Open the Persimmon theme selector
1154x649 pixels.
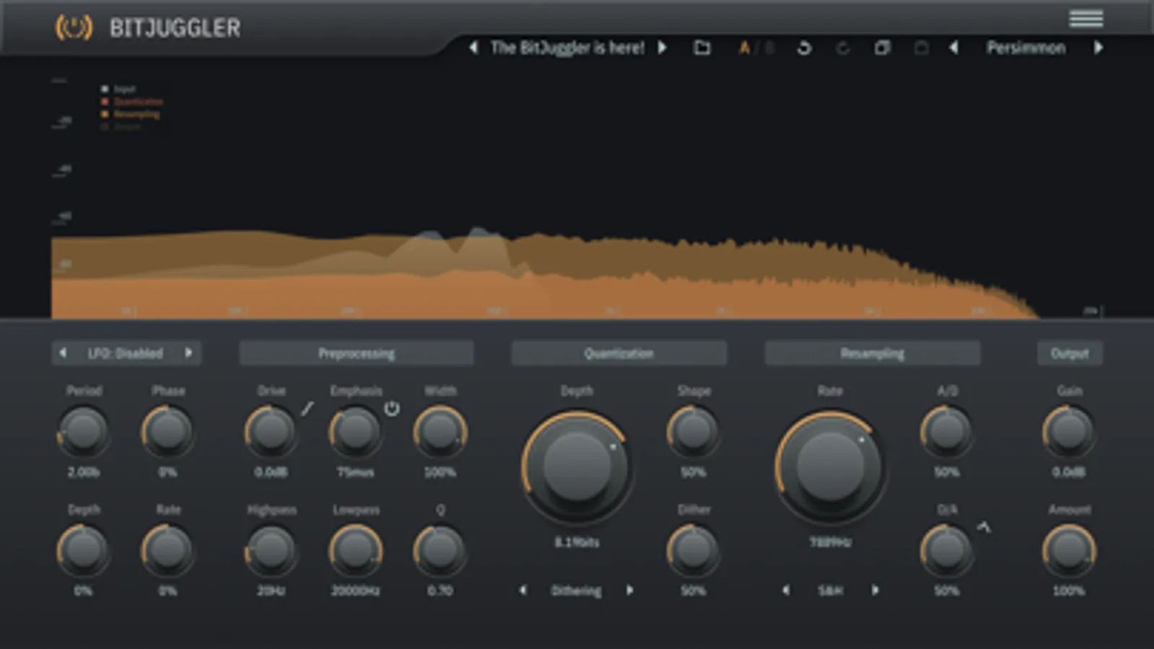[1026, 48]
